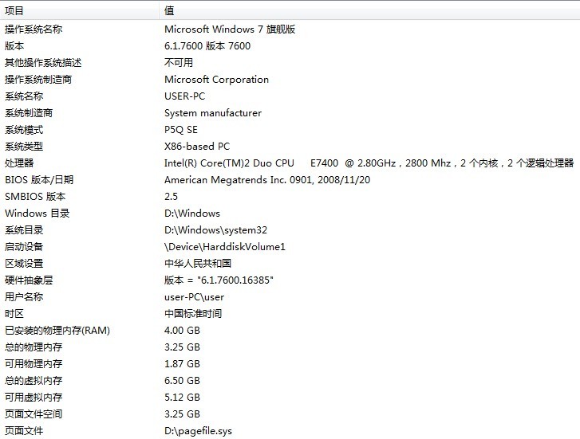580x439 pixels.
Task: Select the 总的物理内存 row label
Action: coord(34,347)
